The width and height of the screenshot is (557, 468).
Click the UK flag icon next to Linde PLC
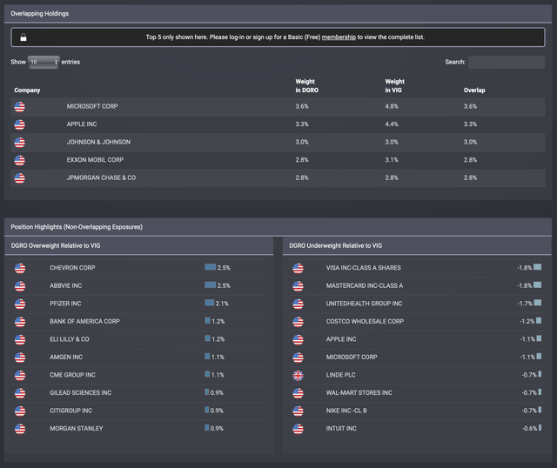(298, 375)
